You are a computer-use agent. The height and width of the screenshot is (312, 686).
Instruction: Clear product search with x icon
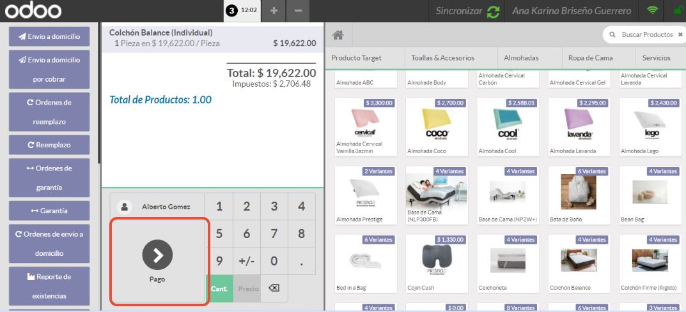(x=680, y=34)
